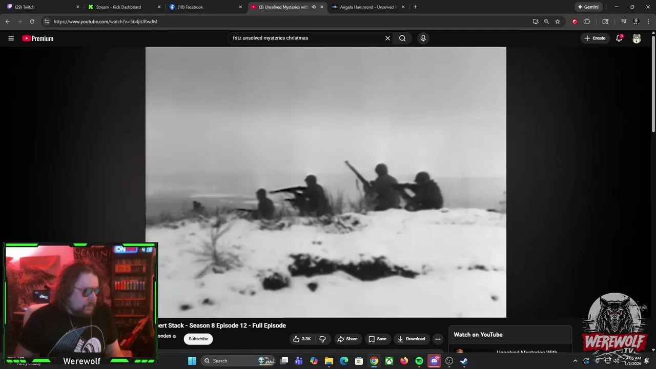Open Chrome three-dot menu

click(x=648, y=22)
